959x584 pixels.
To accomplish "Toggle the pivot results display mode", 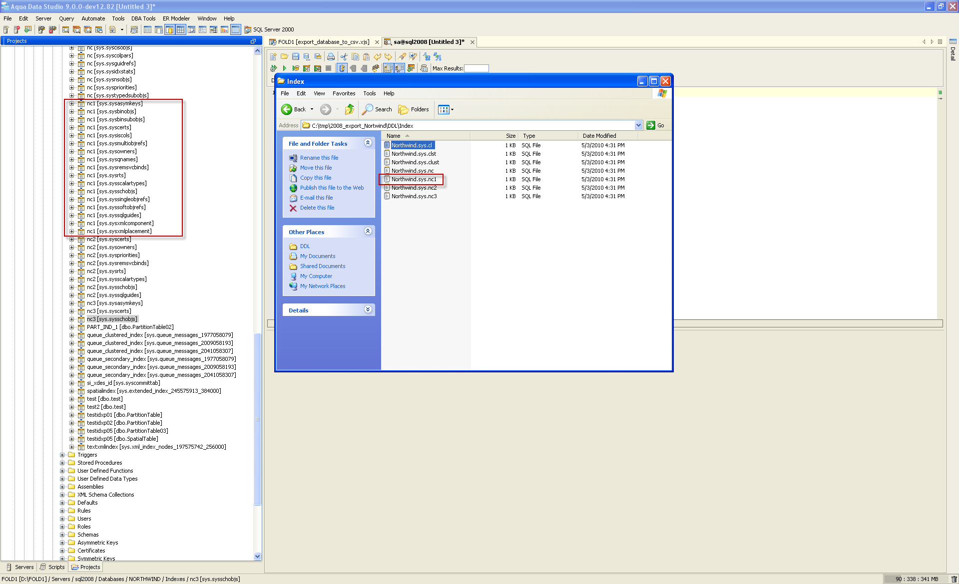I will (400, 68).
